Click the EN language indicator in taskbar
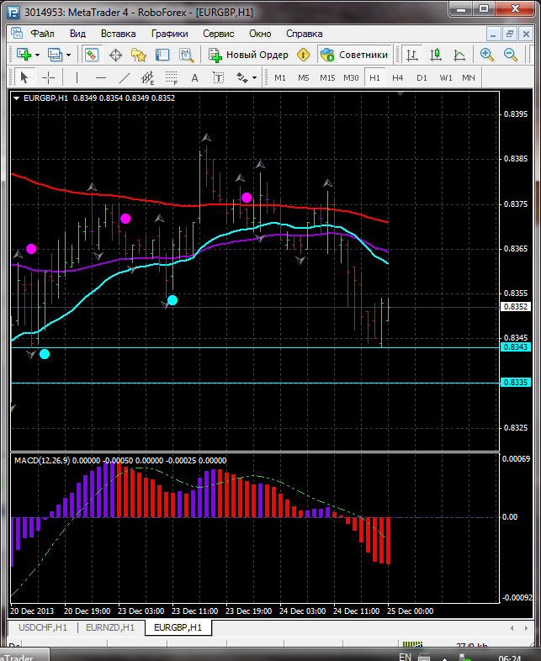 tap(405, 655)
